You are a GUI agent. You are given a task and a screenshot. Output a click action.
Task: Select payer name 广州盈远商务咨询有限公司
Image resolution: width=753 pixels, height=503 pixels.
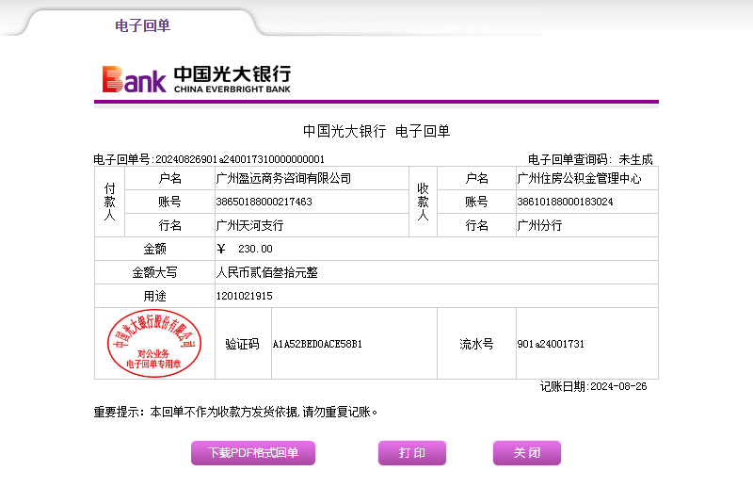pos(283,178)
